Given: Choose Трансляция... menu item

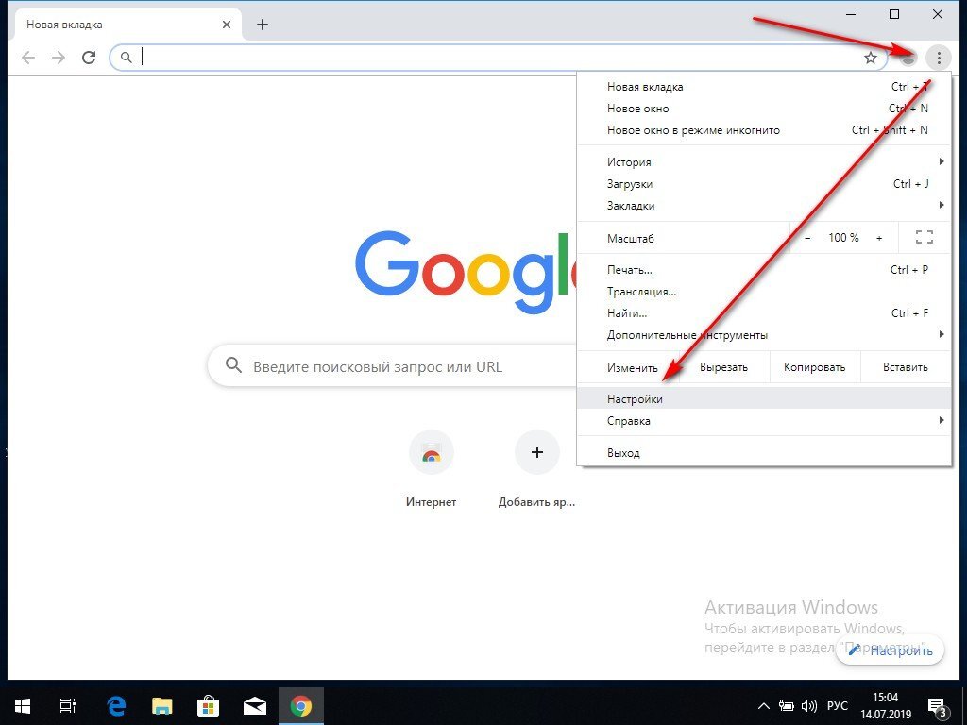Looking at the screenshot, I should tap(764, 292).
